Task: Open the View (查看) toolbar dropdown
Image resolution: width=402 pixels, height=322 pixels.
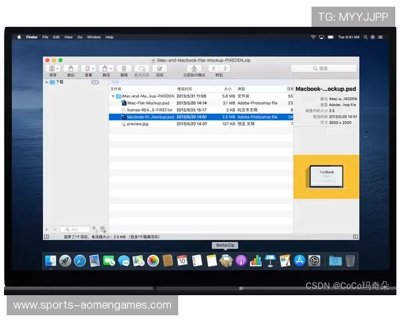Action: point(88,68)
